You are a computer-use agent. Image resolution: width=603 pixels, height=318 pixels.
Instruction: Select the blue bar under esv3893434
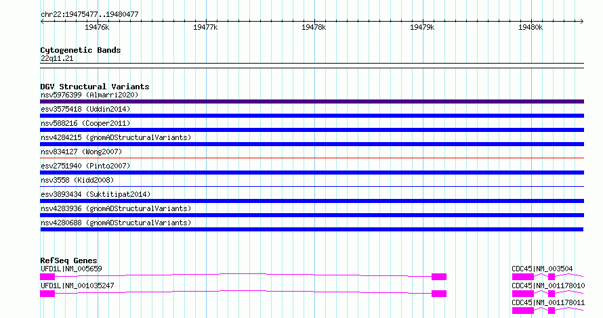tap(312, 201)
